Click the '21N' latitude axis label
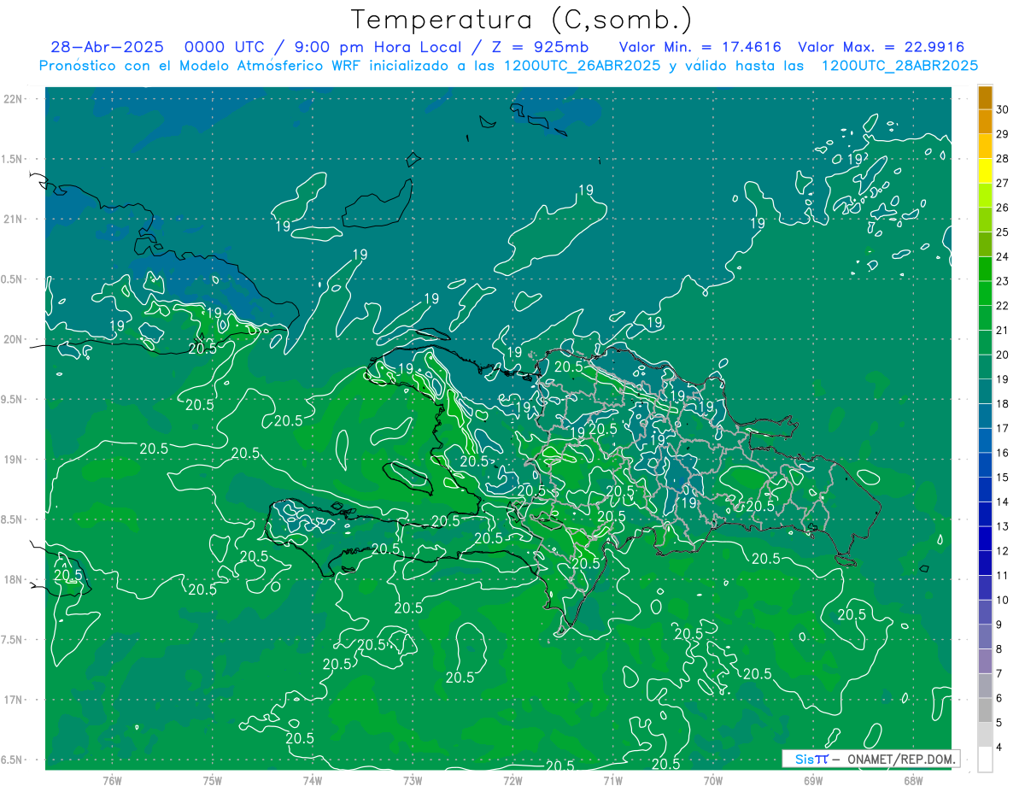The width and height of the screenshot is (1025, 792). (14, 219)
